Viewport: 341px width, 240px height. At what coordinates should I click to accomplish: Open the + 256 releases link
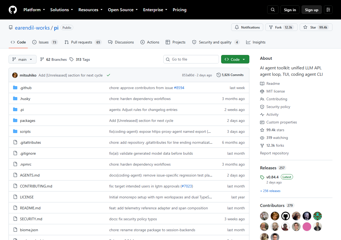[270, 191]
